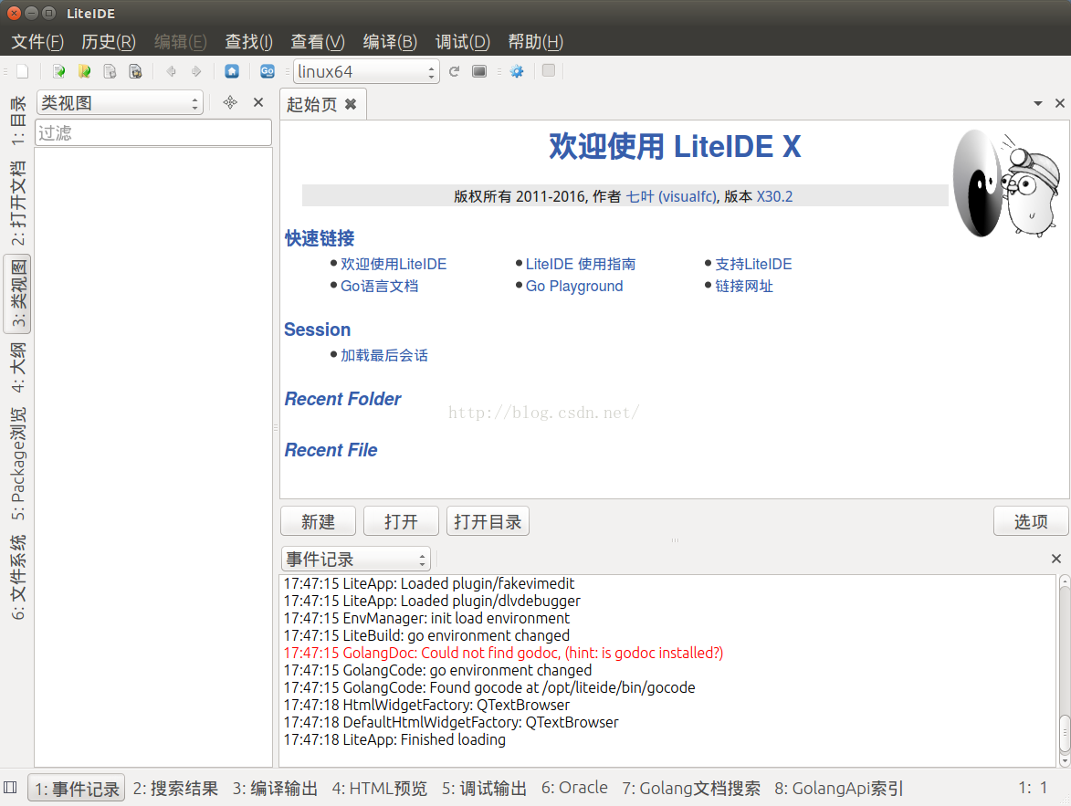Click the open file toolbar icon
Screen dimensions: 1071x806
coord(58,72)
